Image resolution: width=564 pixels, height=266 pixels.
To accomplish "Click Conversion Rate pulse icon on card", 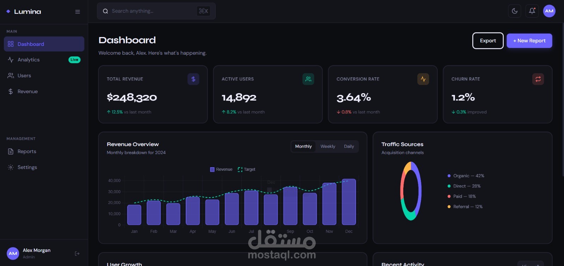I will pos(423,79).
